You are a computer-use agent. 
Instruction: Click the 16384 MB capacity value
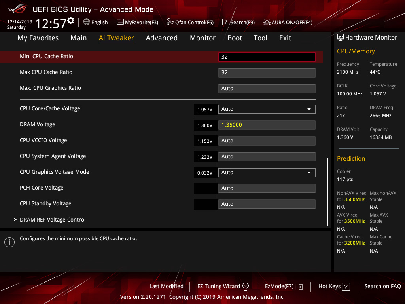point(380,137)
